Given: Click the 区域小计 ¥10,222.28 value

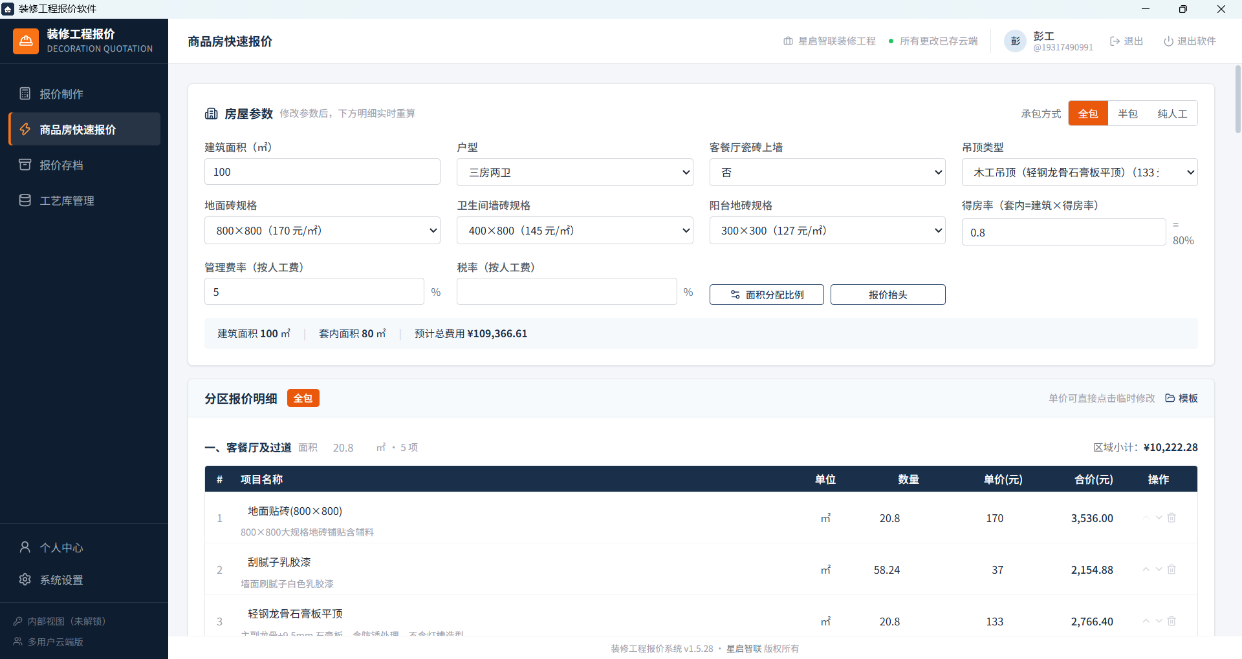Looking at the screenshot, I should pyautogui.click(x=1170, y=447).
